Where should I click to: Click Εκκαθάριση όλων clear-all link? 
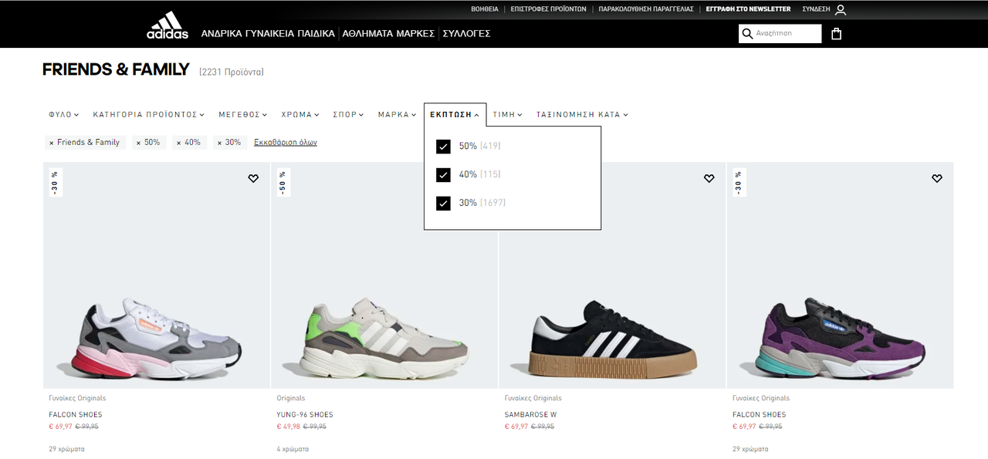tap(286, 143)
